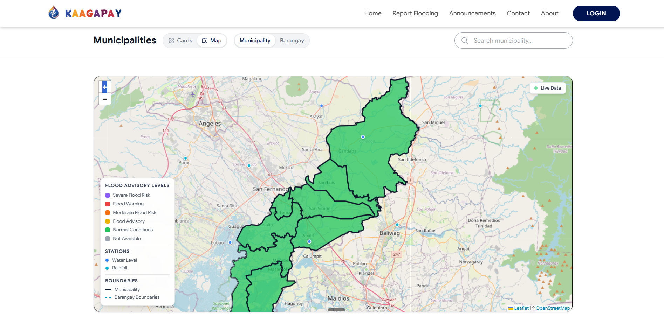Select Municipality boundary level

coord(255,41)
